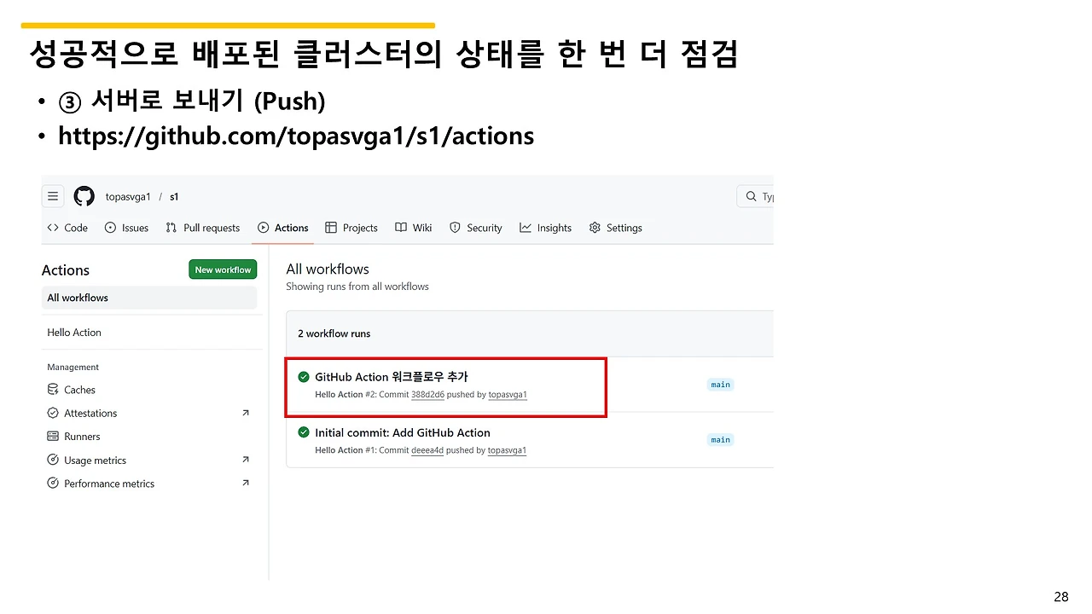Open the Settings tab of the repository

click(616, 228)
